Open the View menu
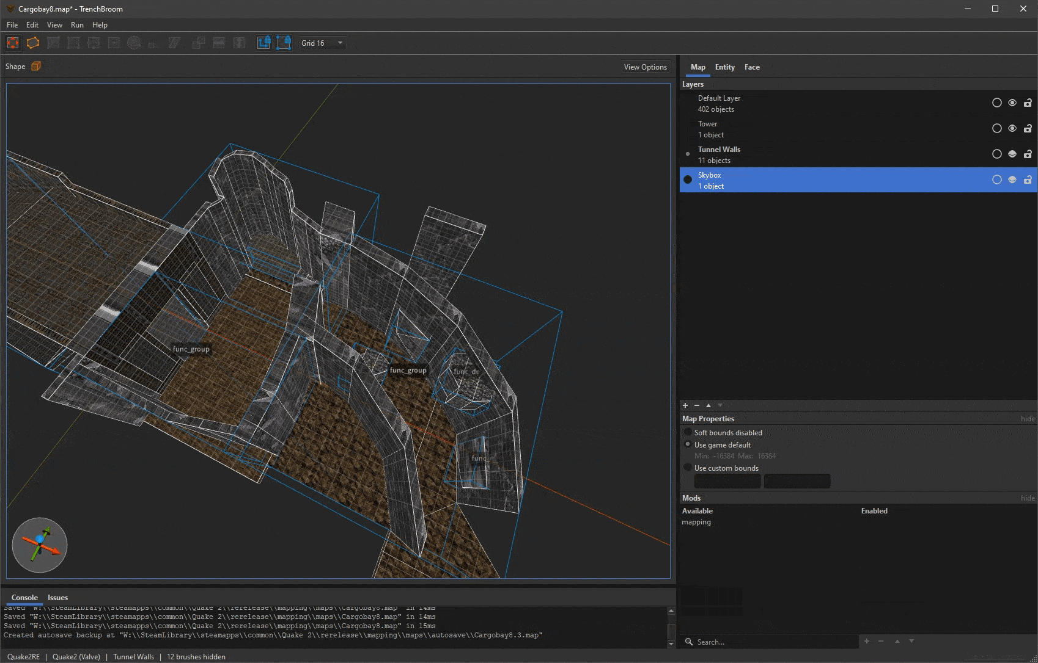Screen dimensions: 1038x663 tap(54, 25)
